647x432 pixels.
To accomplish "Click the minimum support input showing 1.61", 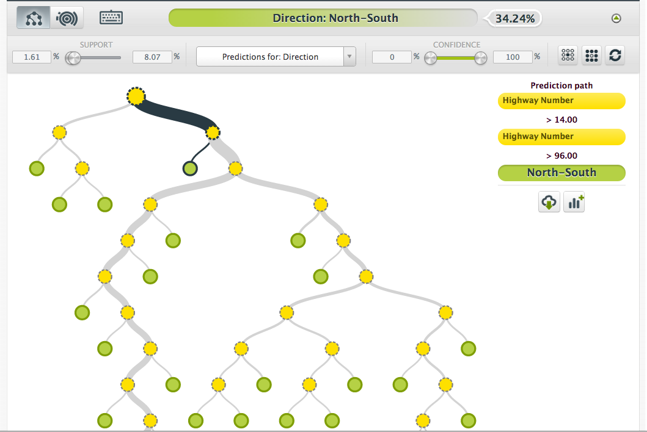I will tap(31, 56).
